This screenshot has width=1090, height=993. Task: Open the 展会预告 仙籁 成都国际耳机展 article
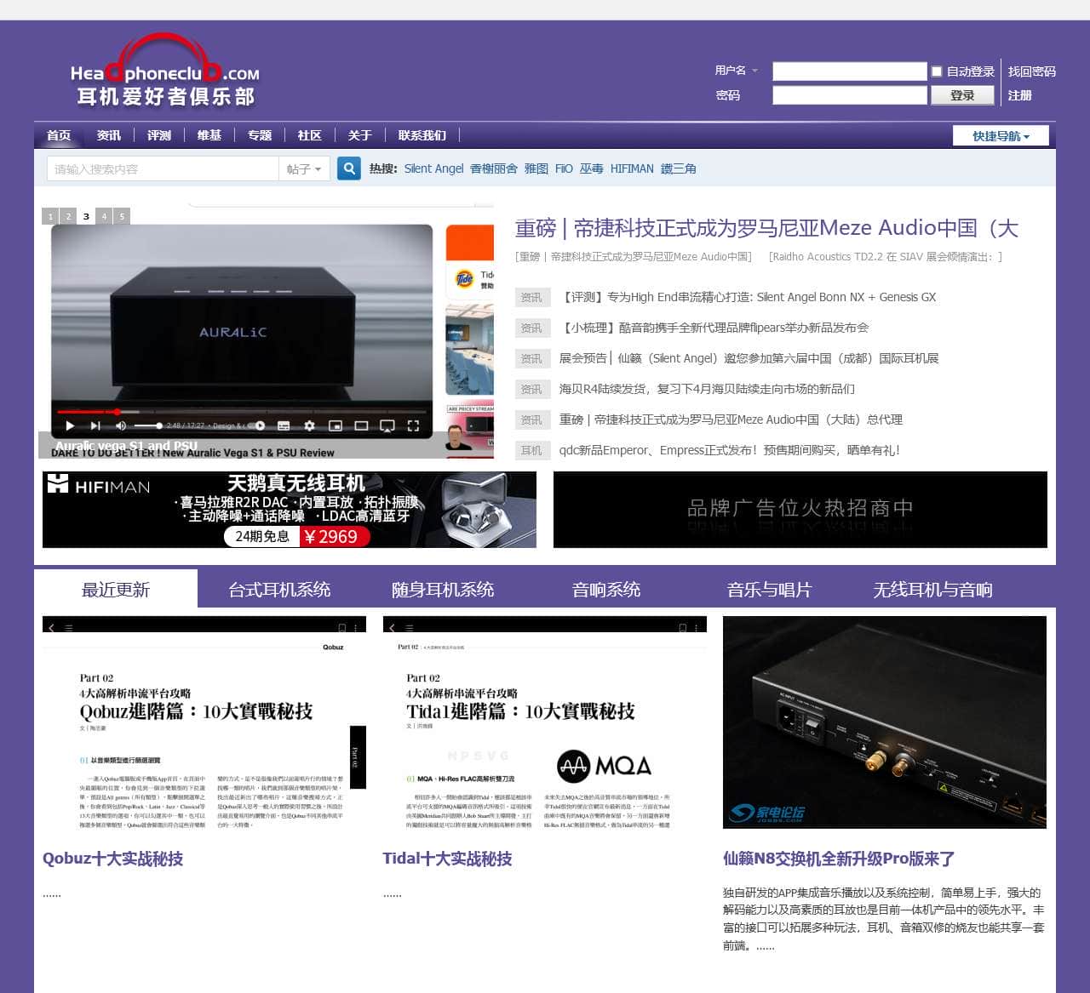click(749, 358)
